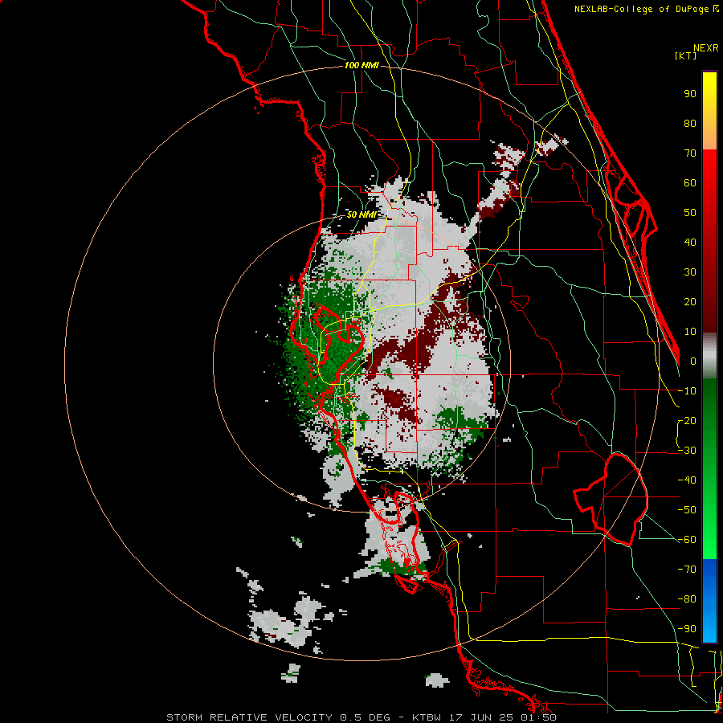The height and width of the screenshot is (723, 723).
Task: Pick the blue segment of the color bar
Action: pos(709,601)
